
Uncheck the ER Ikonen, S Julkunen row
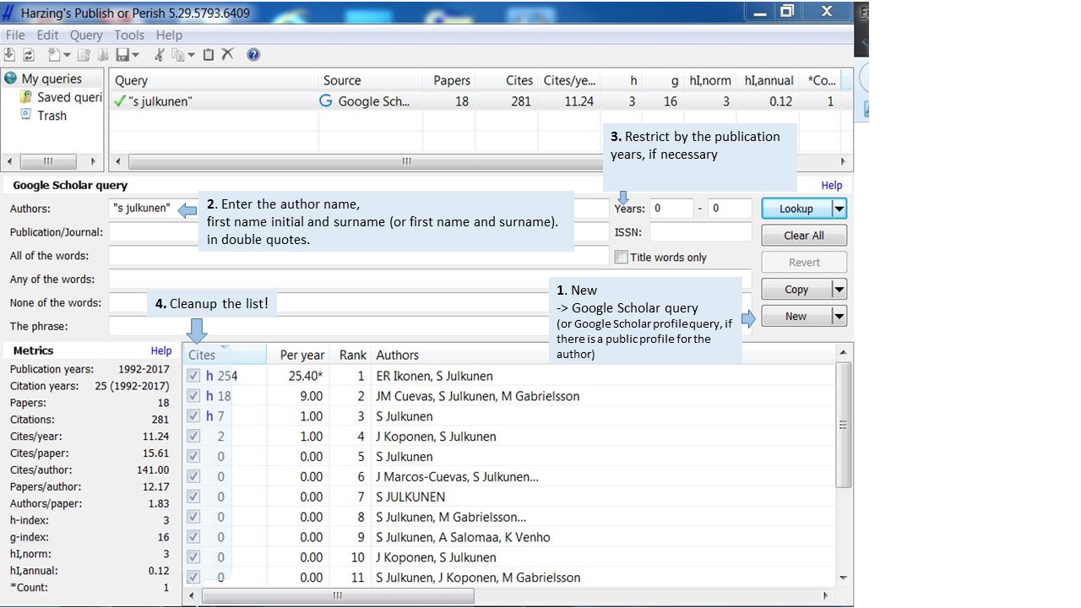pyautogui.click(x=193, y=376)
